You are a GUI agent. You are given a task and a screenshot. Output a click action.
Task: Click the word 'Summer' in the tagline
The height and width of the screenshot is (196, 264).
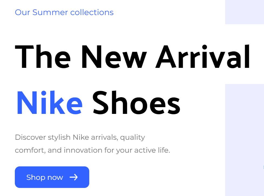click(50, 12)
